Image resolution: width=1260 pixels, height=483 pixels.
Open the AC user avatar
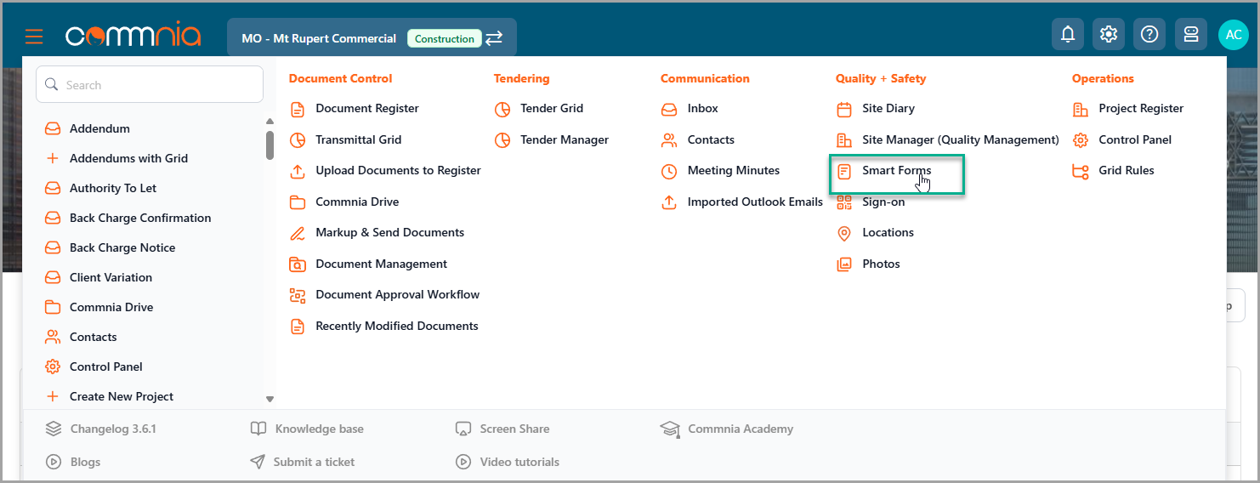pos(1233,35)
